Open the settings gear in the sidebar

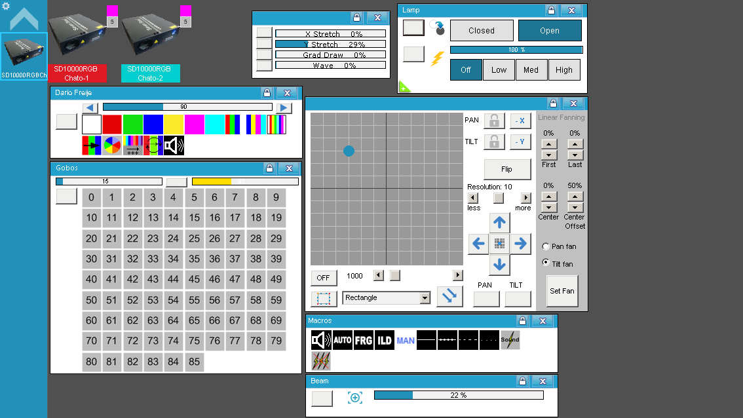tap(6, 6)
